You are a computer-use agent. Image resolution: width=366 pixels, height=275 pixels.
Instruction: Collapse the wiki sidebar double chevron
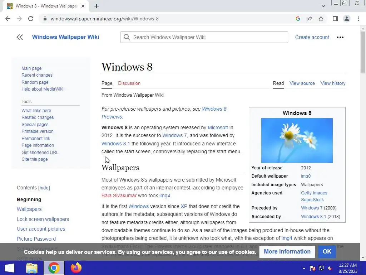(20, 37)
